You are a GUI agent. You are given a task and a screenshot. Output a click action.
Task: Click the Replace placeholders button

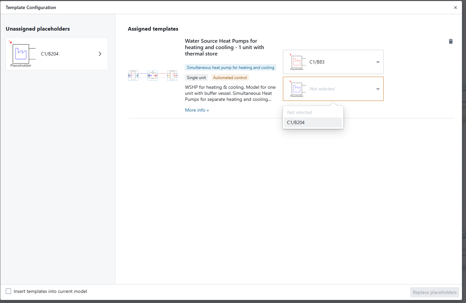(434, 292)
